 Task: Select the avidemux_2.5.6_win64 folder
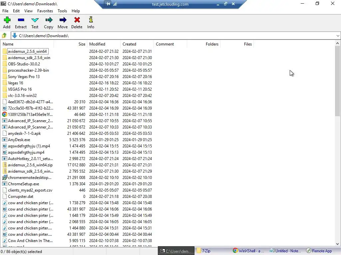(x=27, y=51)
